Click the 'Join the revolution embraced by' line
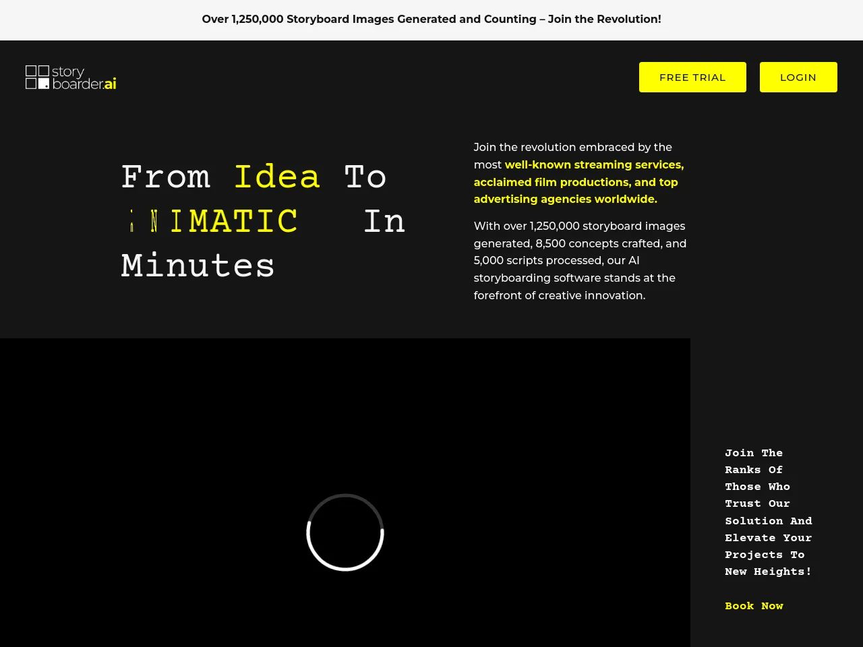This screenshot has height=647, width=863. coord(572,147)
